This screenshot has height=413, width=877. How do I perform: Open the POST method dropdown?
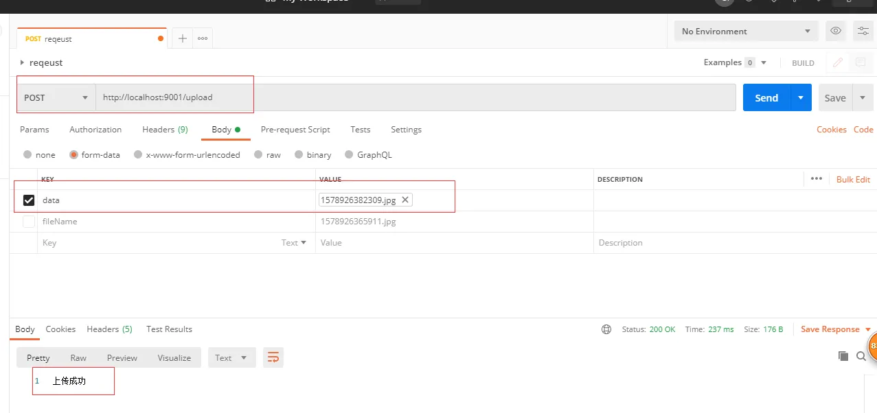point(56,97)
